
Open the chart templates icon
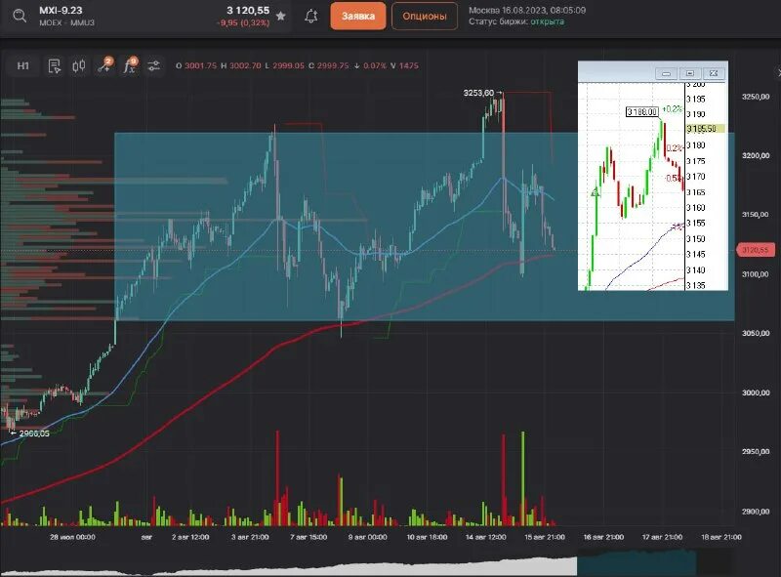click(55, 65)
